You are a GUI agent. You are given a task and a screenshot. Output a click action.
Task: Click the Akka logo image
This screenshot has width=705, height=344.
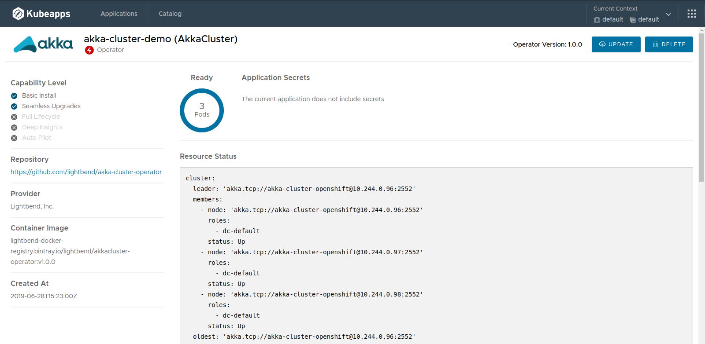point(43,44)
